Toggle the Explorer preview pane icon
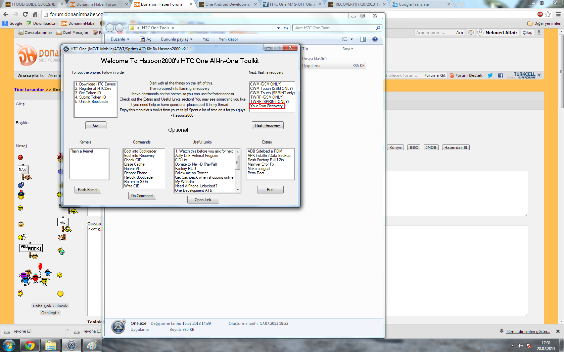 (363, 39)
